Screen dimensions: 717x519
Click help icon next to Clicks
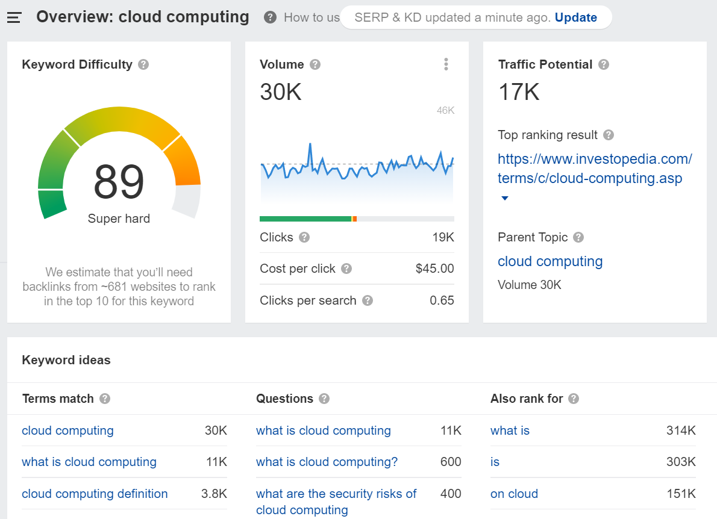tap(304, 237)
